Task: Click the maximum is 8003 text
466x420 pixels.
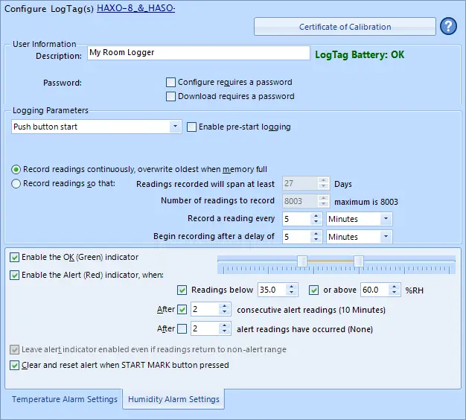Action: point(366,202)
